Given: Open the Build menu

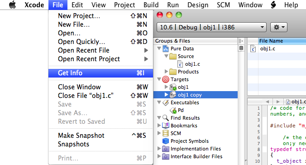Looking at the screenshot, I should (x=151, y=5).
